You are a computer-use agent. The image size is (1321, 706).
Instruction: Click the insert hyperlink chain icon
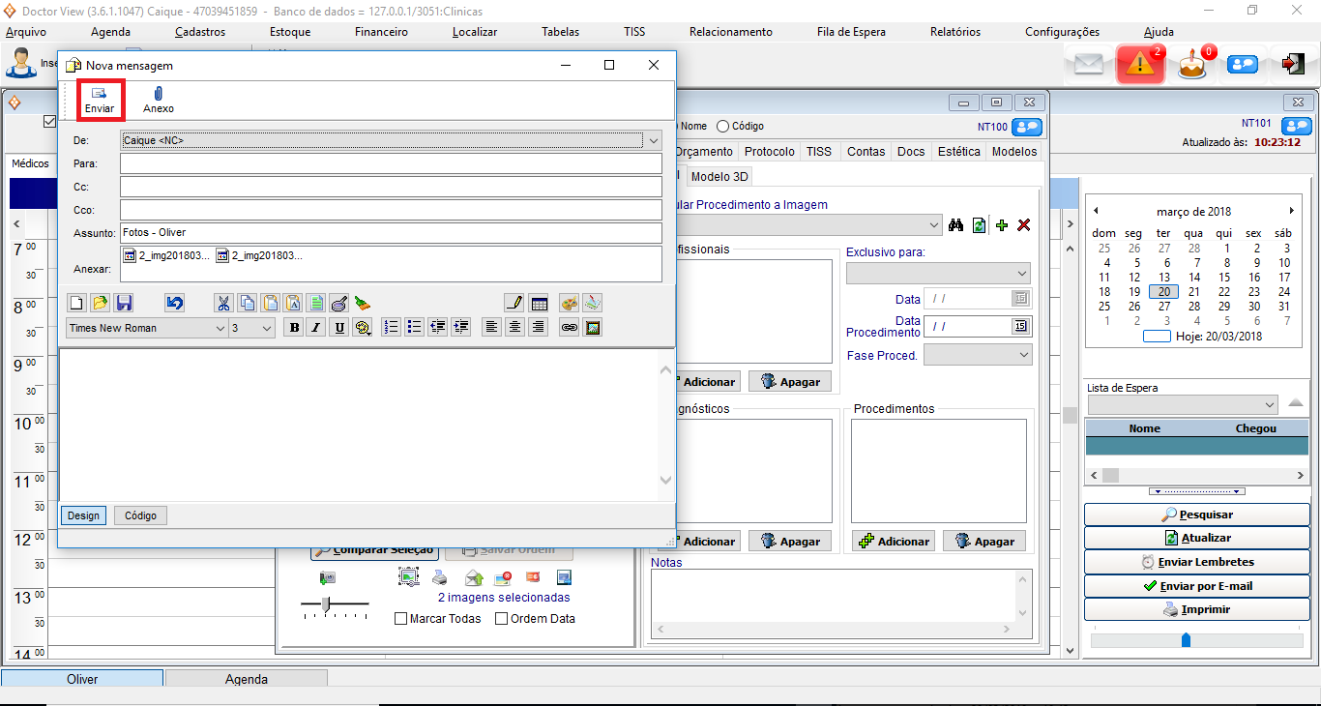pyautogui.click(x=570, y=328)
